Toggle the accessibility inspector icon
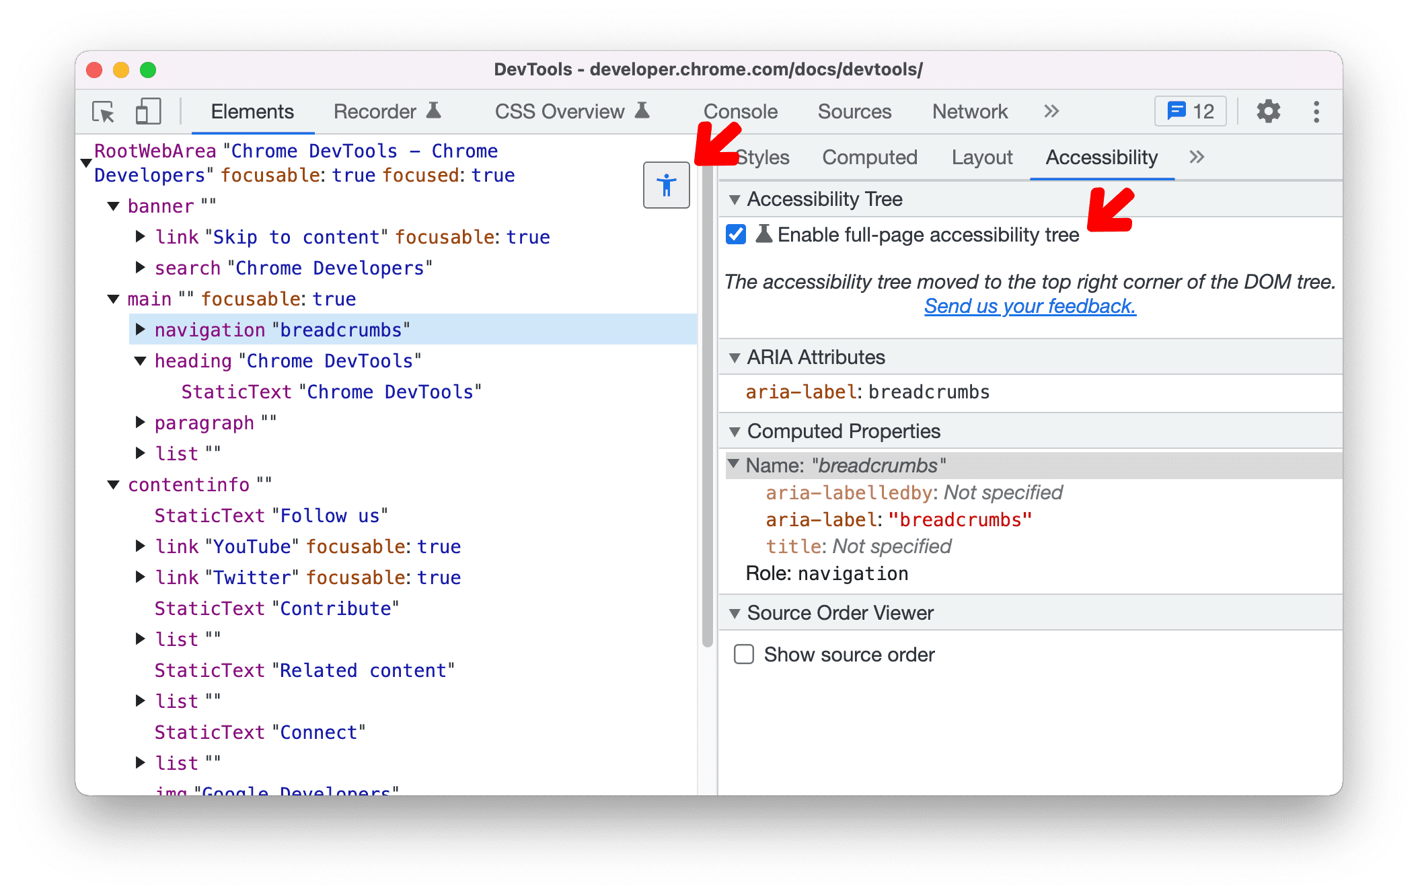1418x895 pixels. pos(667,186)
